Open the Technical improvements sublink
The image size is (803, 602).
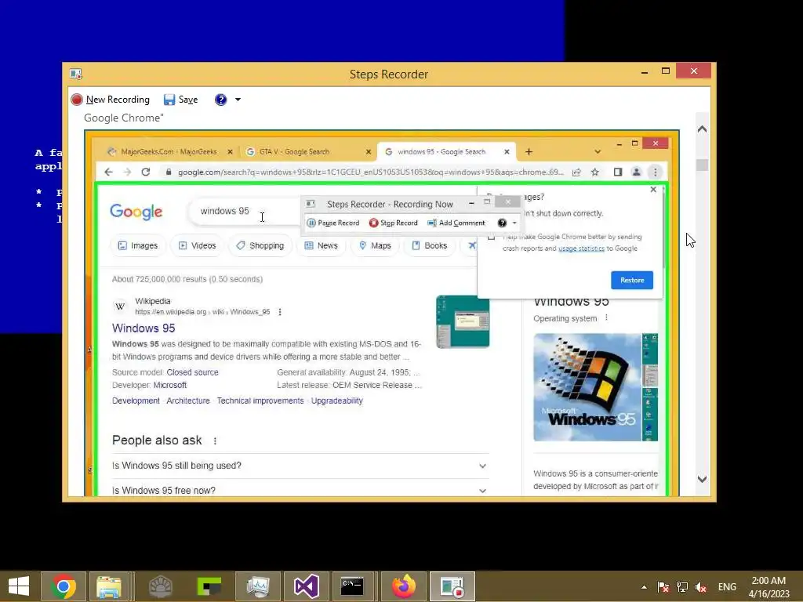point(260,401)
